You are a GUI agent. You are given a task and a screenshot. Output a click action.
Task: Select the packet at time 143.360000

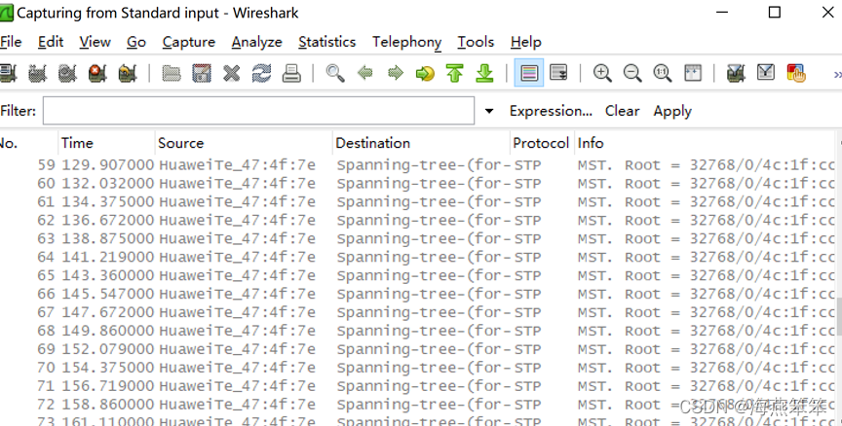click(418, 275)
